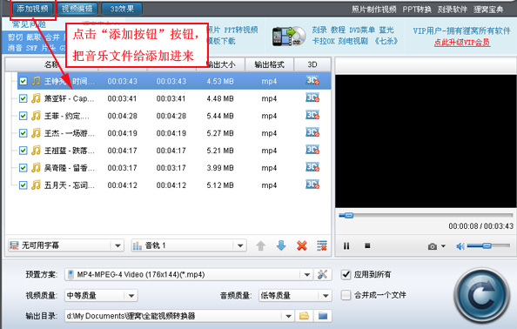Uncheck the 五月天 row checkbox
This screenshot has height=329, width=517.
coord(23,185)
